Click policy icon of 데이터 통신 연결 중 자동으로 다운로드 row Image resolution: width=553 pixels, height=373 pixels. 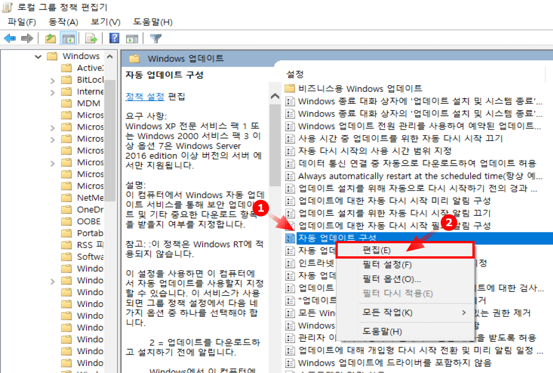tap(290, 163)
